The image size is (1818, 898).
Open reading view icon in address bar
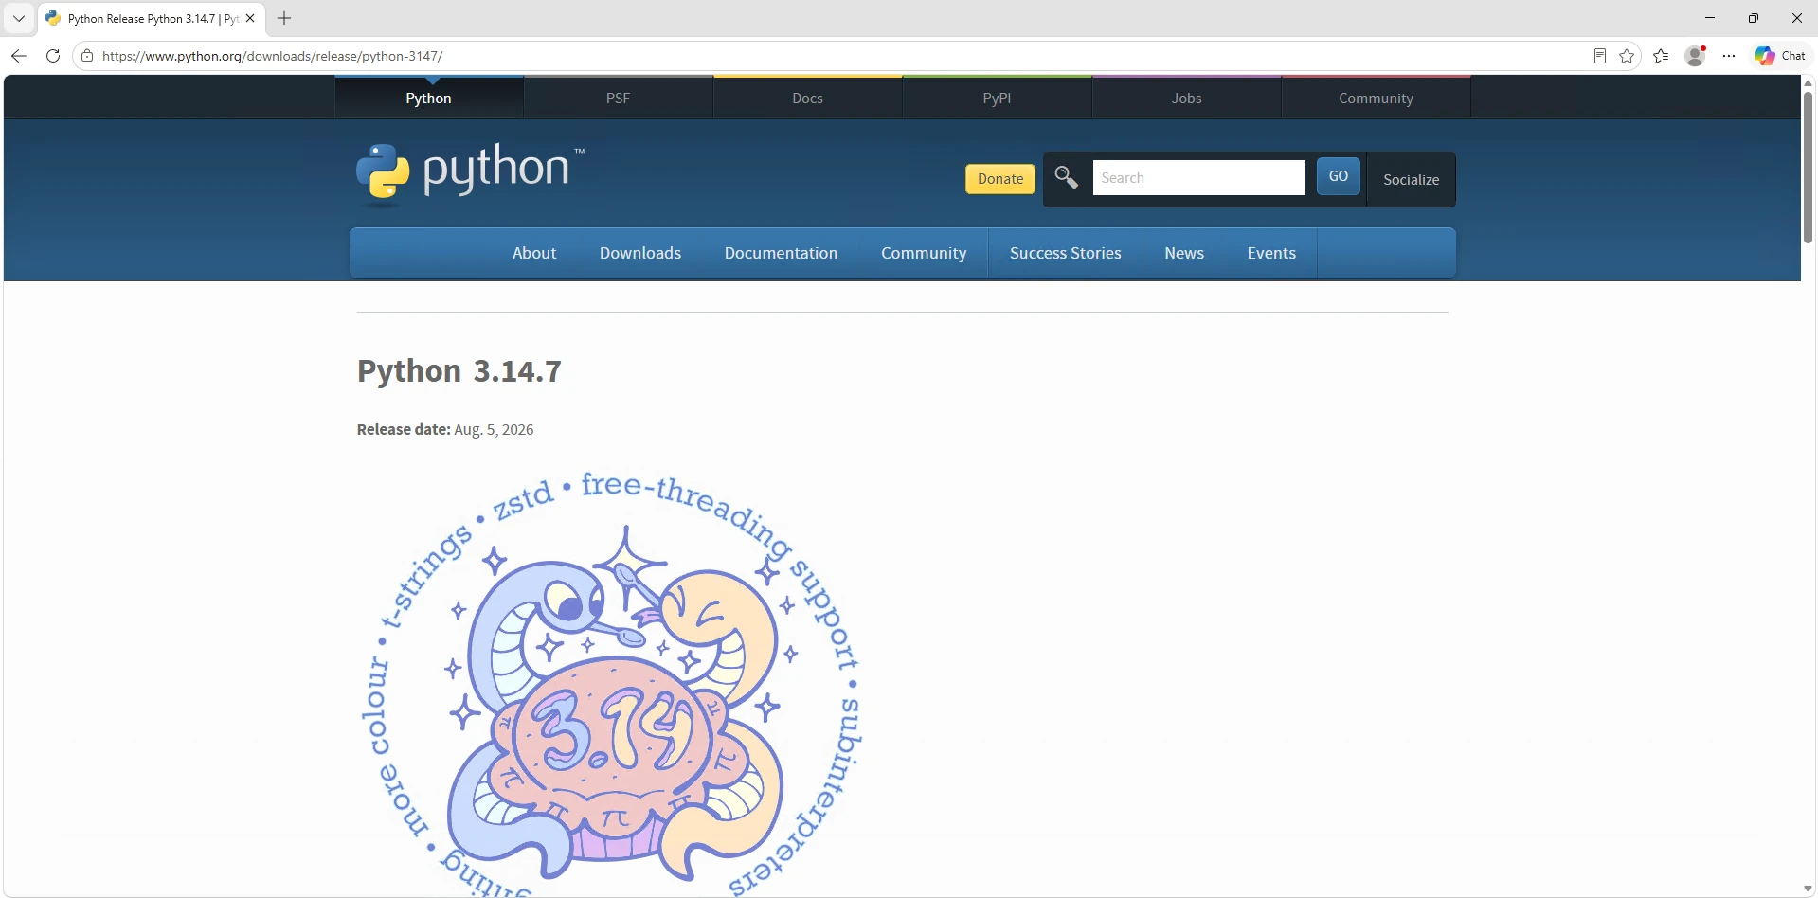(x=1600, y=56)
